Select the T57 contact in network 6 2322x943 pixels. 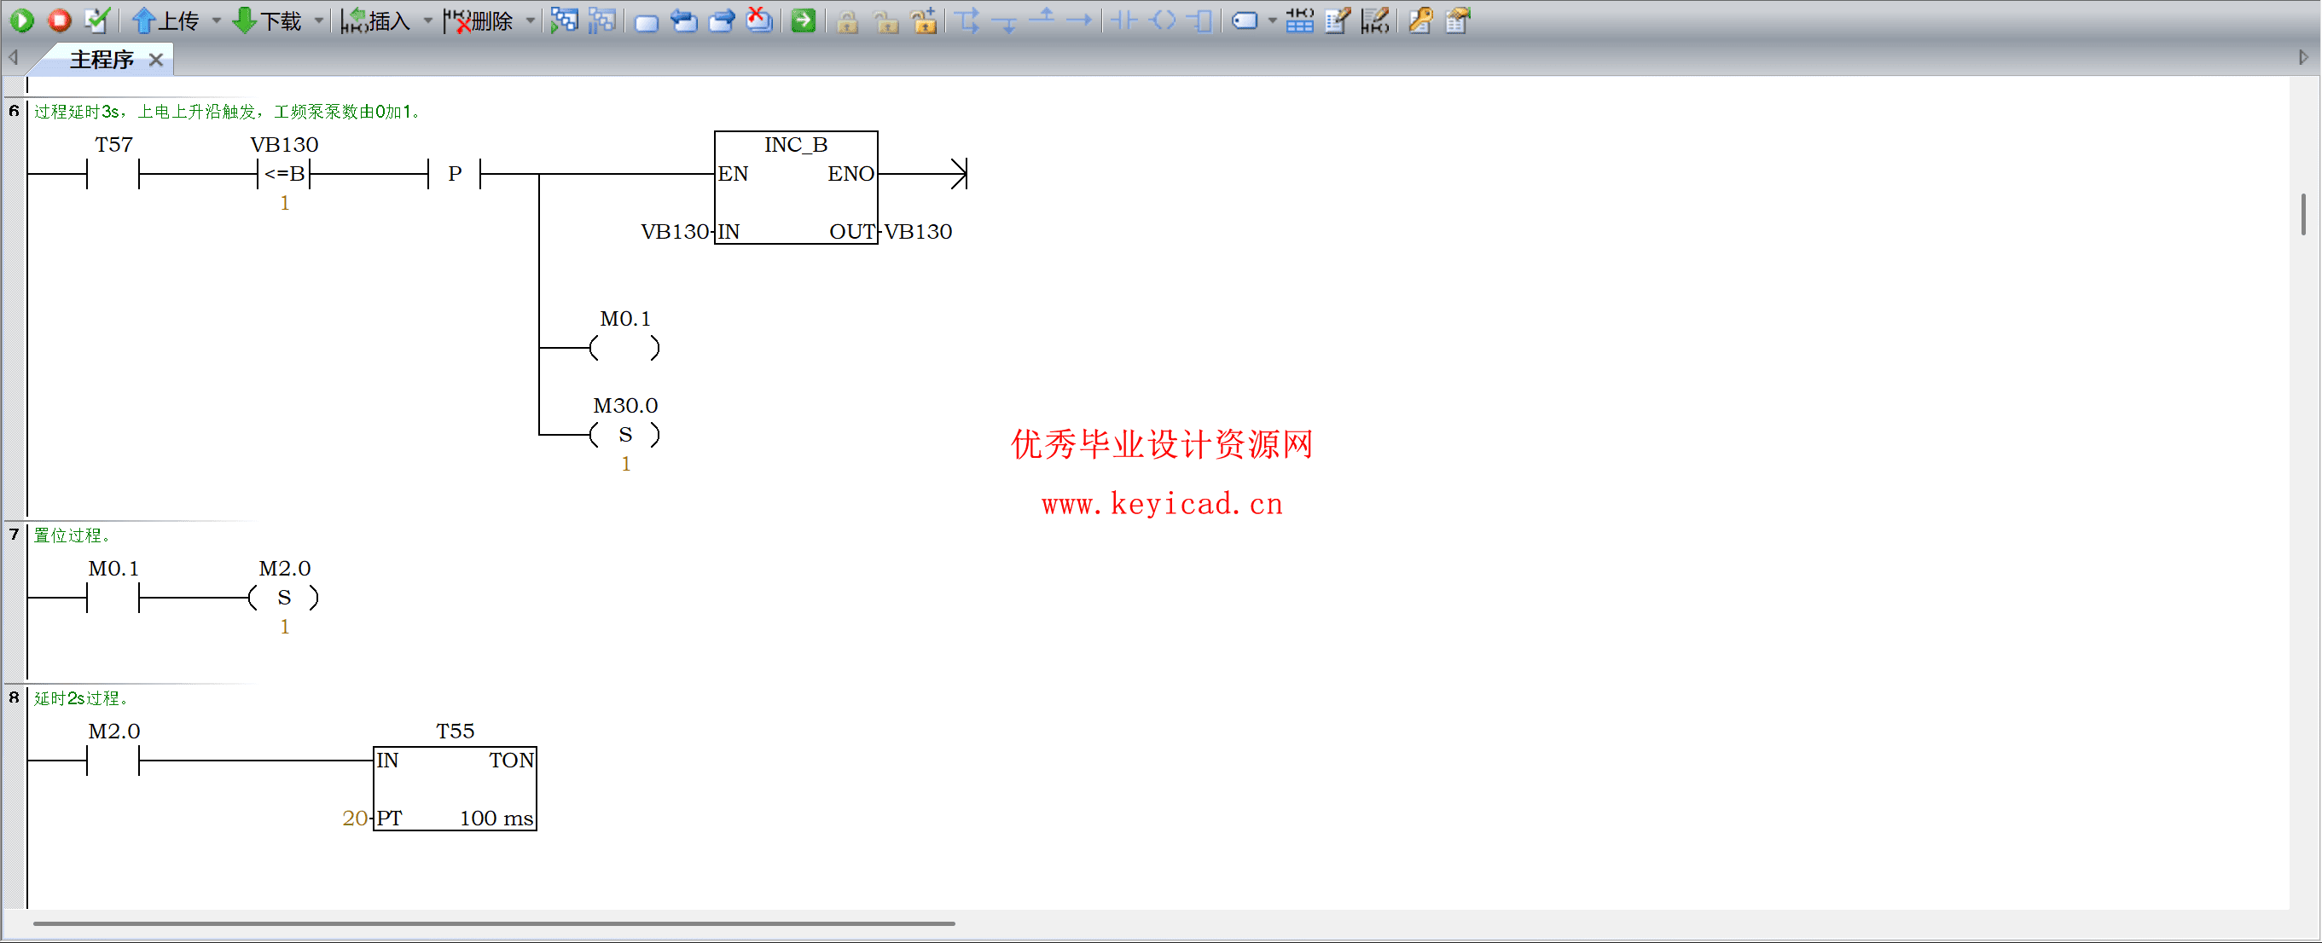coord(113,173)
